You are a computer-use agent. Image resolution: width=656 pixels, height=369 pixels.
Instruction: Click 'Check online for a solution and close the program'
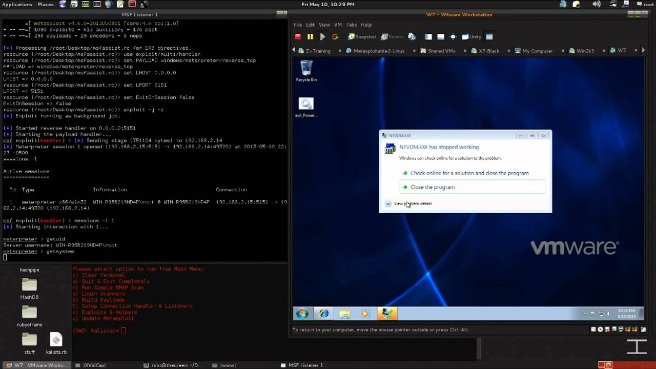(469, 173)
